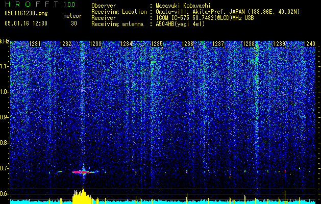Viewport: 321px width, 204px height.
Task: Click the 1.0 frequency axis label
Action: point(5,92)
